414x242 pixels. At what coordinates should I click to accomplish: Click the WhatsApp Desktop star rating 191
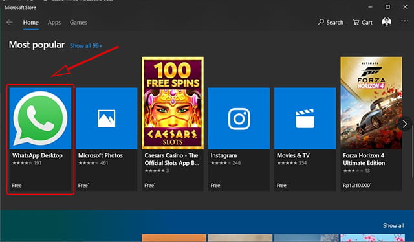click(x=27, y=163)
